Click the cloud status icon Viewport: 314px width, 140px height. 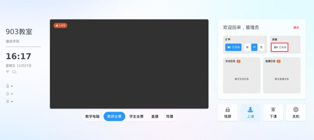pyautogui.click(x=14, y=72)
